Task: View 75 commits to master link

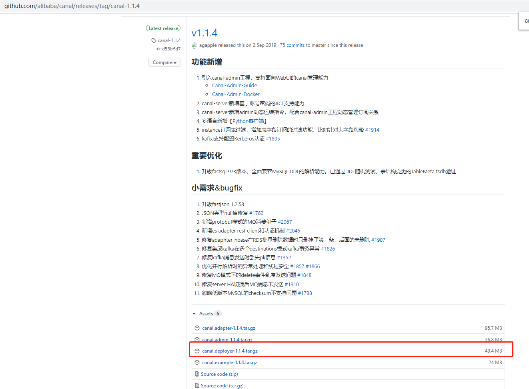Action: (303, 45)
